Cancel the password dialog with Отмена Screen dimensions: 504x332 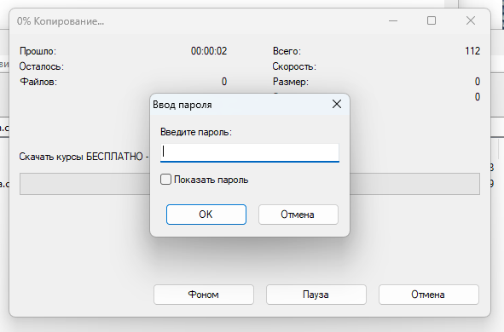tap(298, 215)
